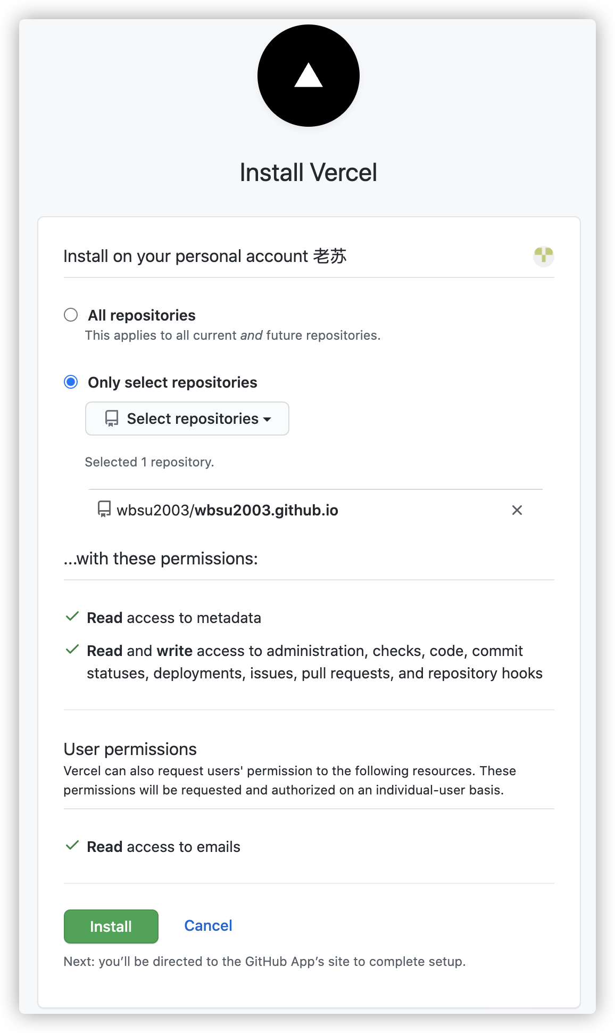Click the "Selected 1 repository." text
The height and width of the screenshot is (1033, 615).
tap(149, 462)
